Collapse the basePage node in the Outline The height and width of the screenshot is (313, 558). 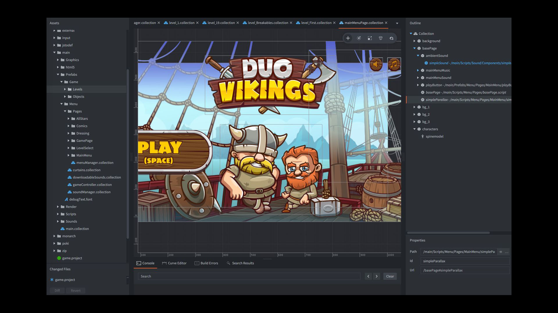[414, 48]
